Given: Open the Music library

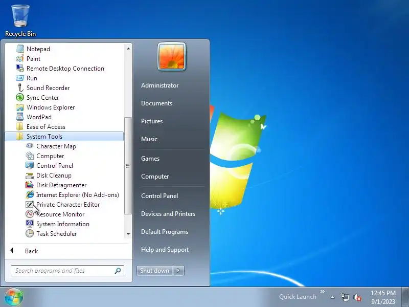Looking at the screenshot, I should (149, 139).
